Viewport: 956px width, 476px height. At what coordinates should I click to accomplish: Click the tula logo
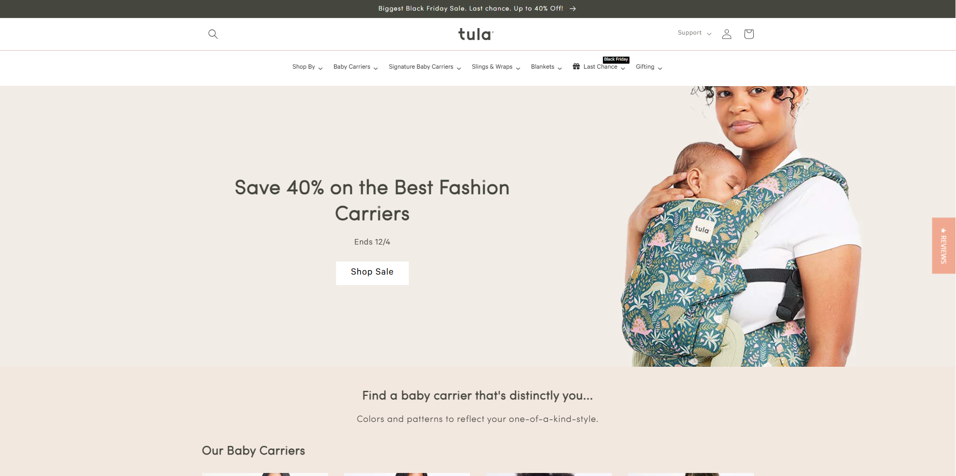[x=476, y=34]
